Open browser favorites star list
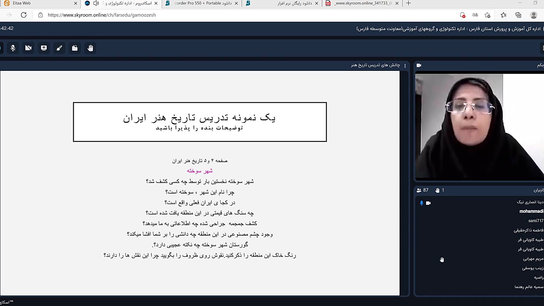 [503, 15]
